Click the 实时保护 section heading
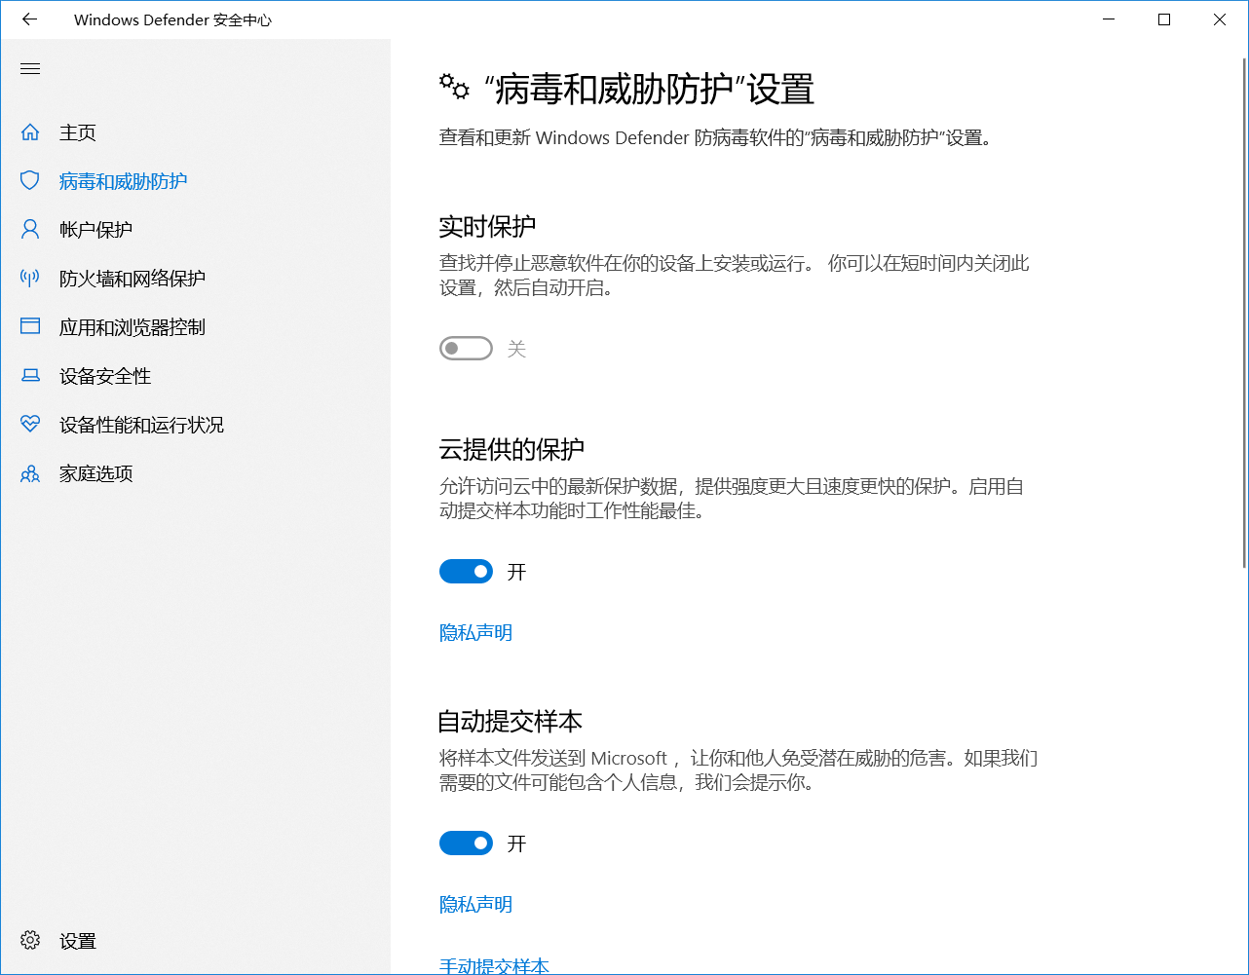The height and width of the screenshot is (975, 1249). pos(487,226)
